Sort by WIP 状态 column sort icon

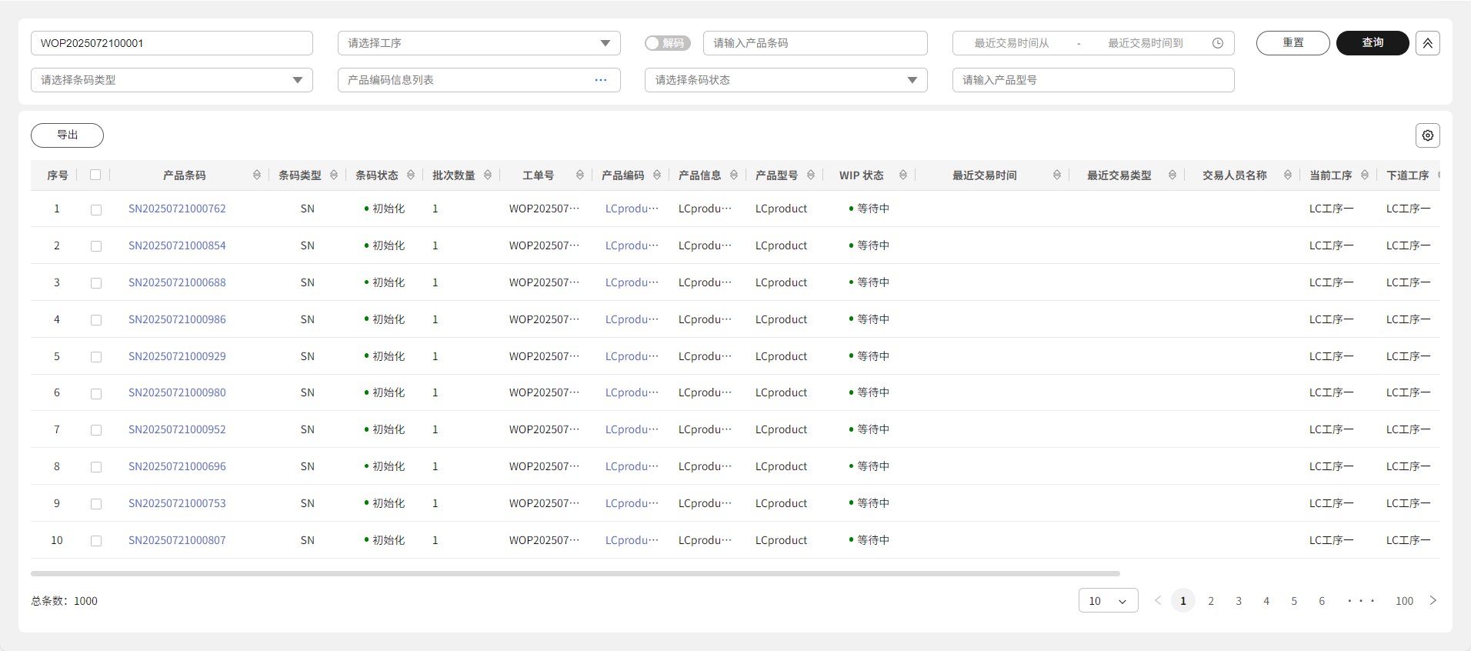tap(903, 175)
